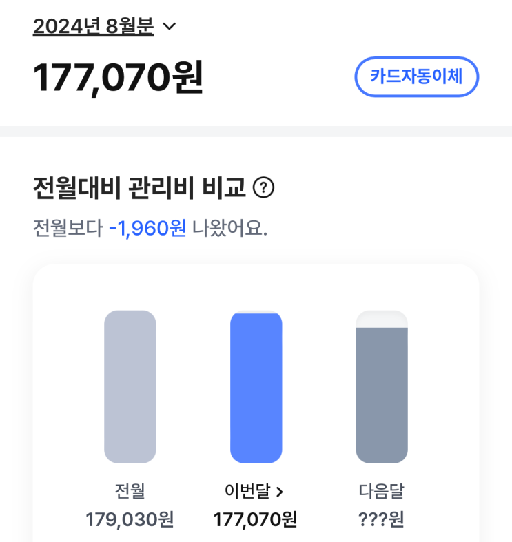Select the dark gray 다음달 bar
This screenshot has width=512, height=542.
click(x=382, y=395)
